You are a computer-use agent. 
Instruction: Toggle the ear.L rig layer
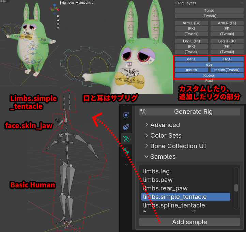click(191, 59)
